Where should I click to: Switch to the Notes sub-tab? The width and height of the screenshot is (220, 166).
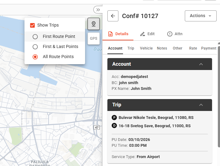click(162, 48)
